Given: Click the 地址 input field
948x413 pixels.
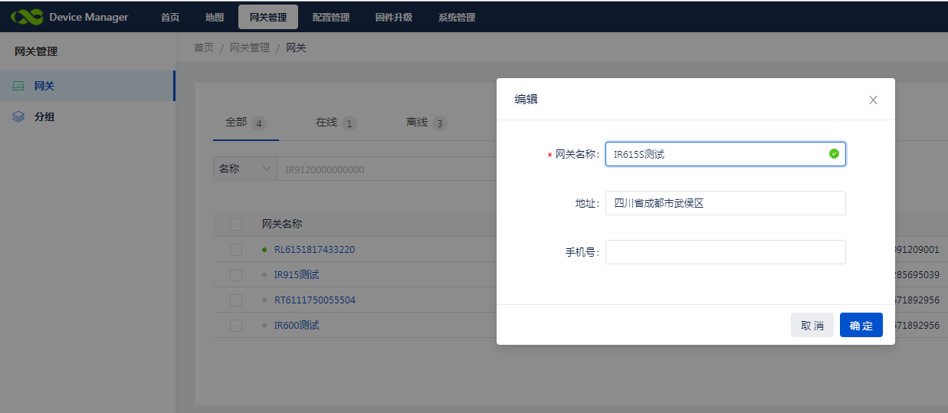Looking at the screenshot, I should click(725, 203).
